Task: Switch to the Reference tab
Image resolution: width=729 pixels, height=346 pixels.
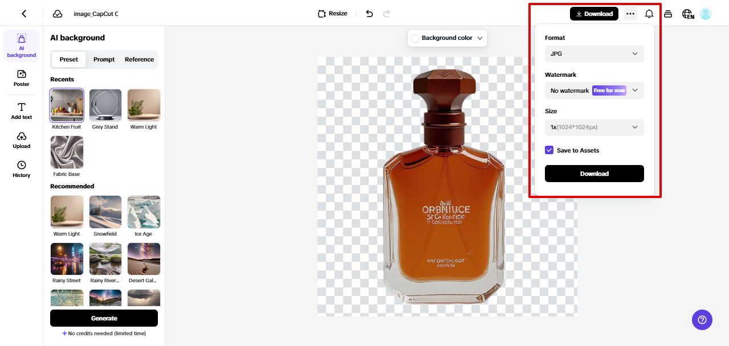Action: pyautogui.click(x=140, y=59)
